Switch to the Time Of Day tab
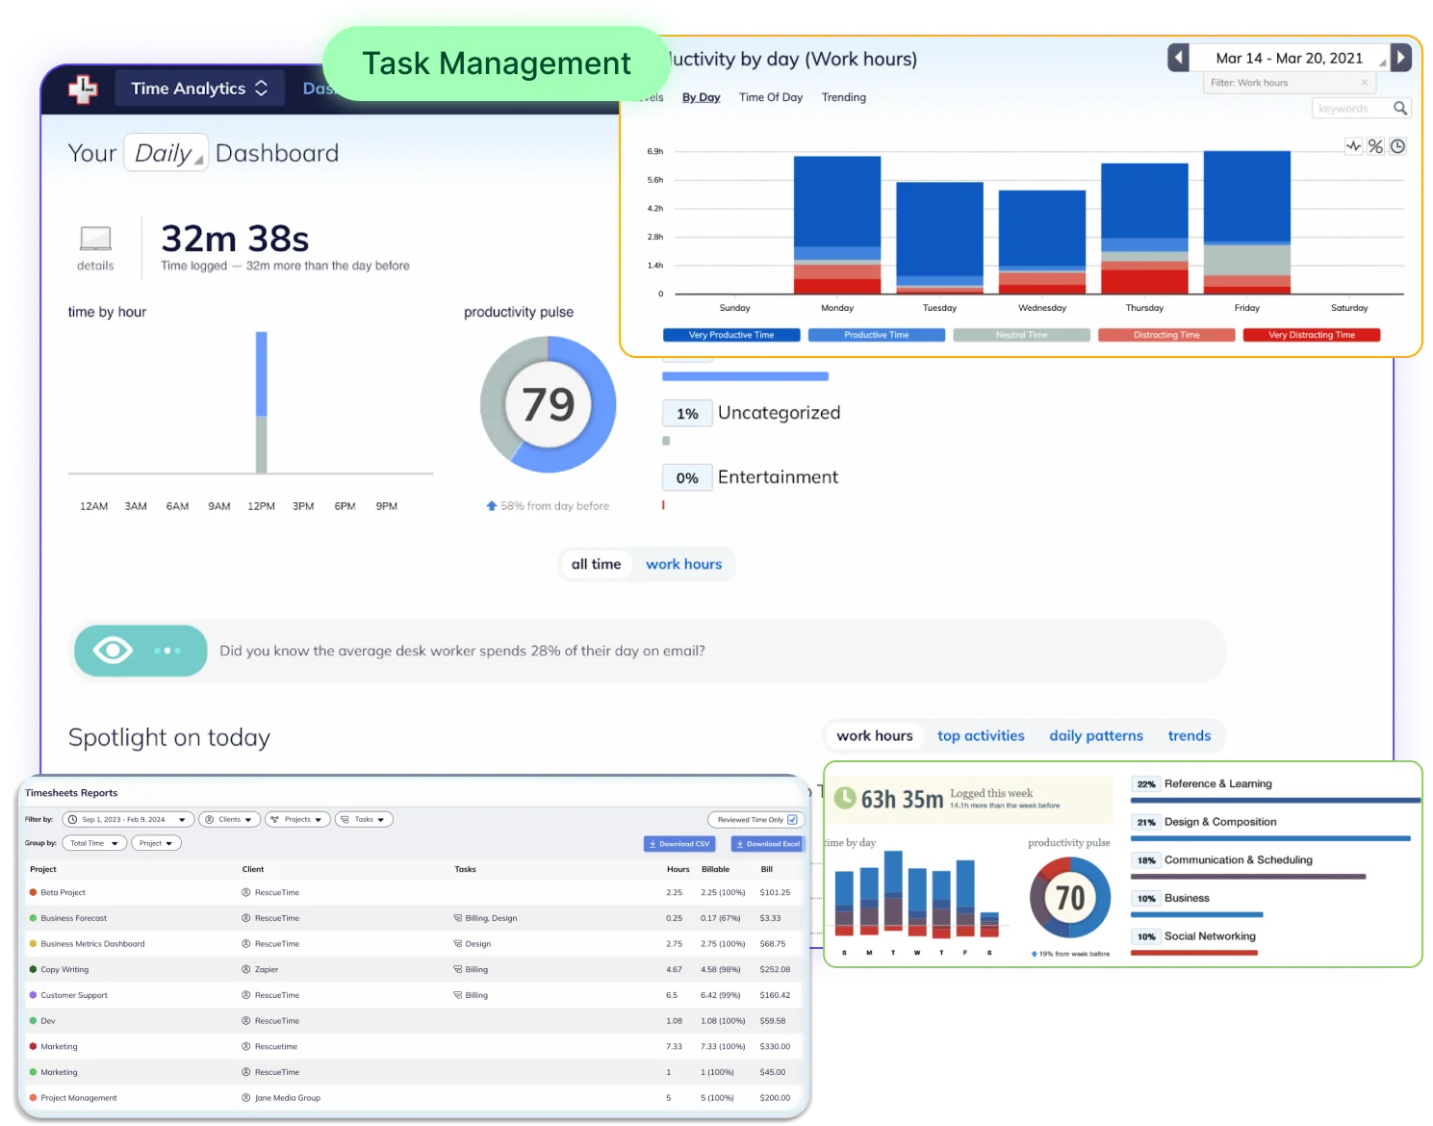Viewport: 1433px width, 1126px height. 771,97
